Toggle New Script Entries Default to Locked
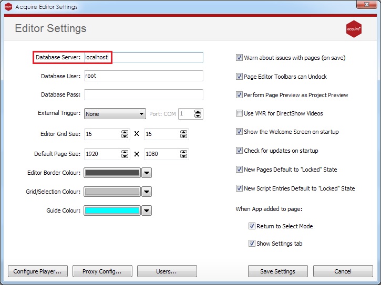This screenshot has width=381, height=285. pos(239,188)
